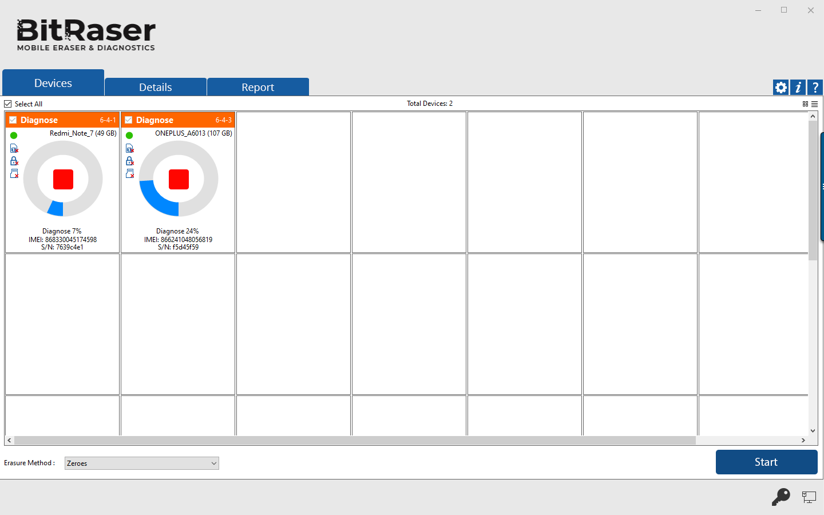
Task: Click 'Erasure Method :' label
Action: point(30,463)
